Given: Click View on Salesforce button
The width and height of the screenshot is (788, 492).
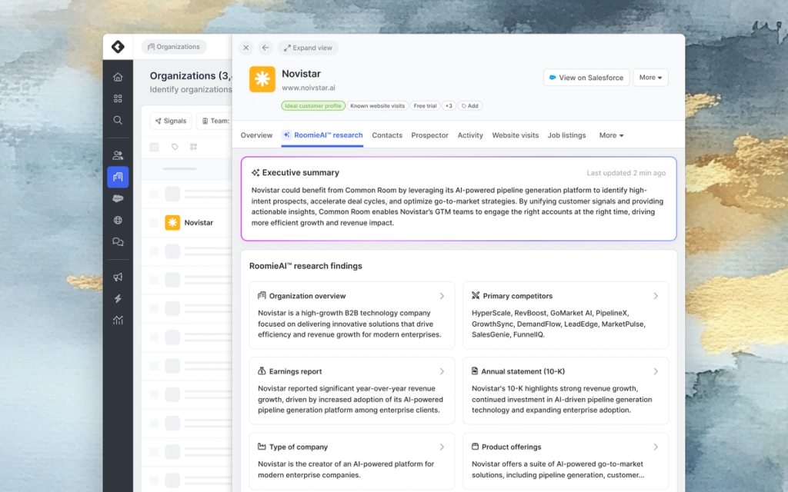Looking at the screenshot, I should tap(586, 78).
